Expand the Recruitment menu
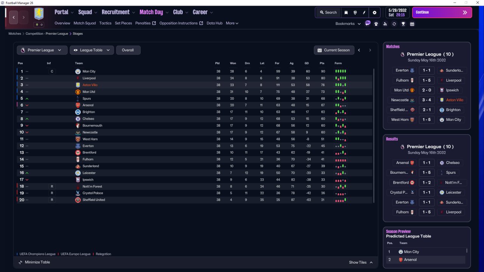The width and height of the screenshot is (484, 272). tap(118, 12)
